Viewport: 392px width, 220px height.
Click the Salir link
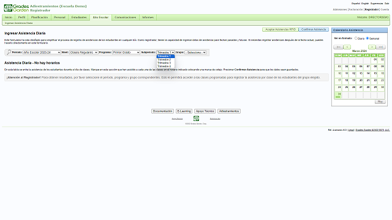coord(386,4)
